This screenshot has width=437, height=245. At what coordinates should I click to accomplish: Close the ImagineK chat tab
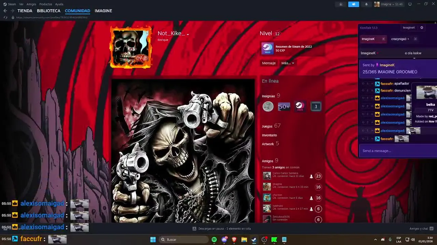tap(383, 39)
